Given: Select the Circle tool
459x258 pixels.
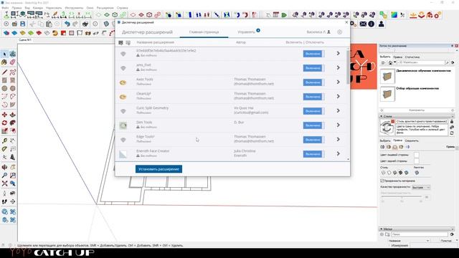Looking at the screenshot, I should (x=4, y=88).
